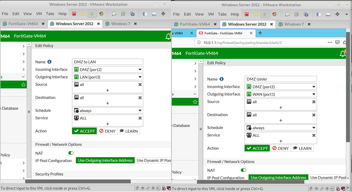
Task: Click the star favorite icon in left sidebar
Action: pos(23,85)
